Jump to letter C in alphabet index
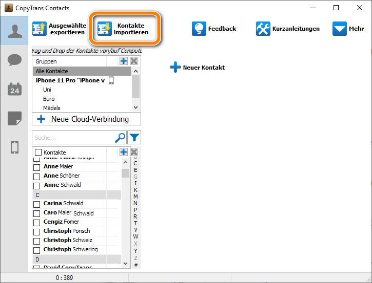This screenshot has width=372, height=283. [135, 163]
